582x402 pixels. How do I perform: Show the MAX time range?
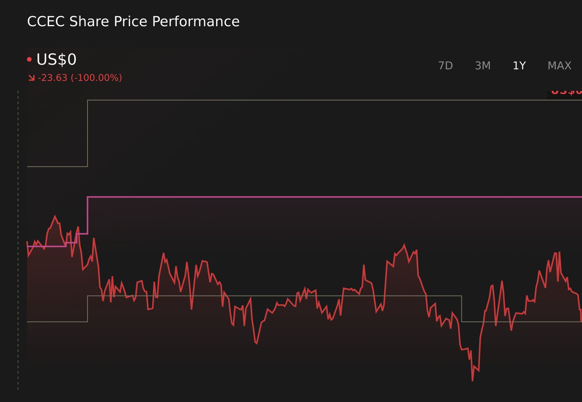click(x=559, y=65)
